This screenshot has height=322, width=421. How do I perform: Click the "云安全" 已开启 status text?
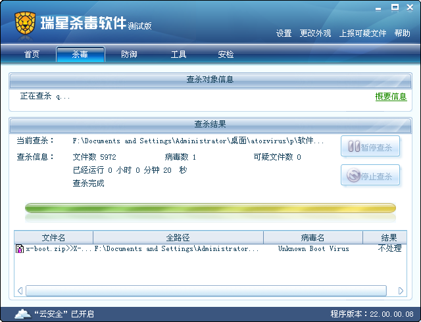64,314
